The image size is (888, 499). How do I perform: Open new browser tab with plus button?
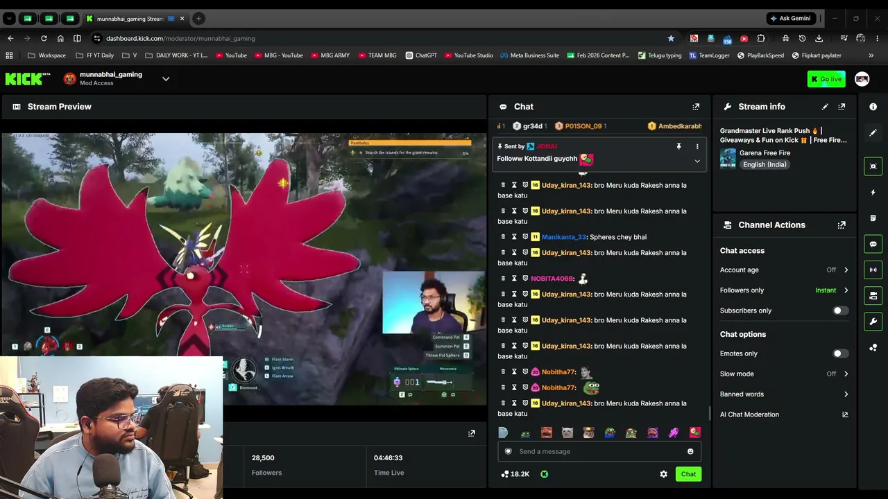click(198, 19)
